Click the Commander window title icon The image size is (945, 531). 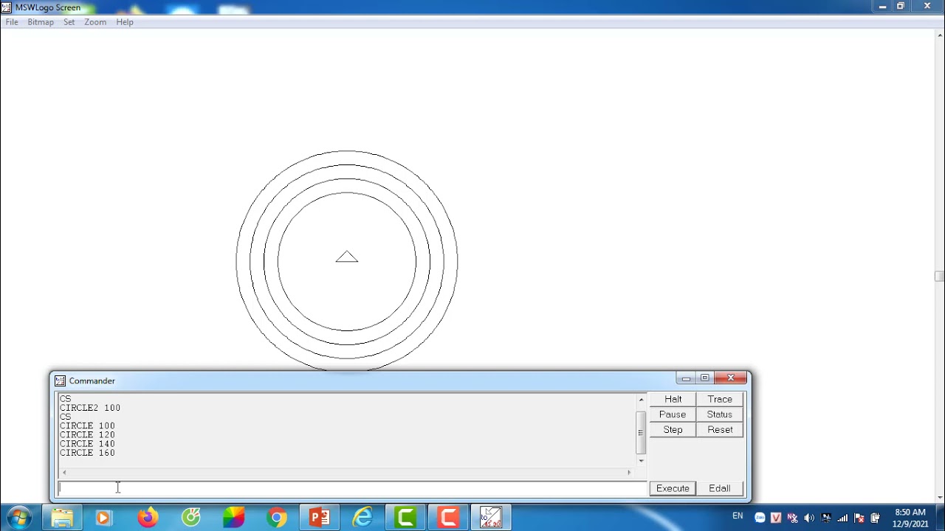(x=60, y=381)
